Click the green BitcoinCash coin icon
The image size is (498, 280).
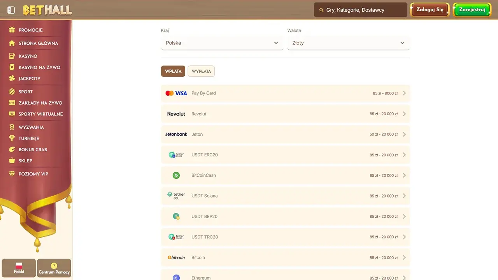176,175
